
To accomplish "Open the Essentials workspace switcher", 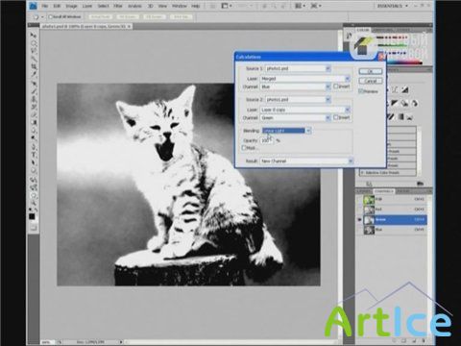I will 393,6.
